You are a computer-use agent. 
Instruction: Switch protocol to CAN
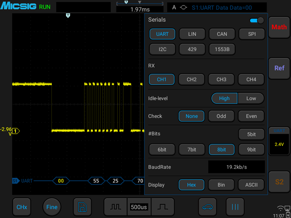tap(222, 34)
